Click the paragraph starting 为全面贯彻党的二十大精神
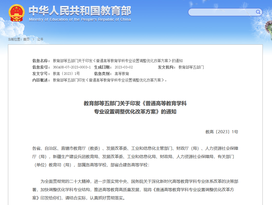The image size is (272, 205). click(x=135, y=190)
